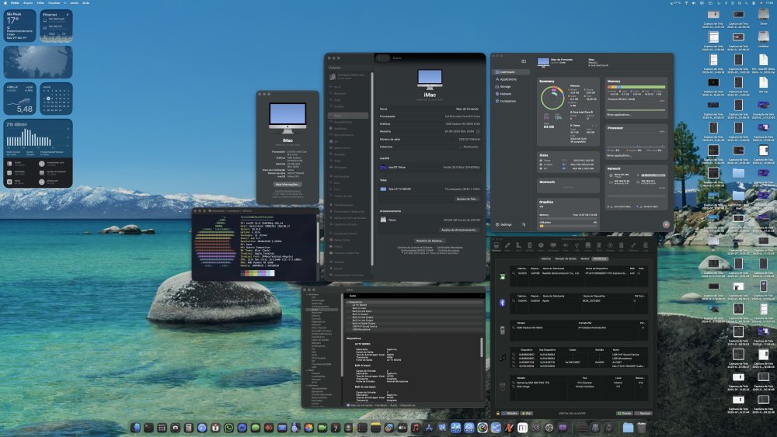The height and width of the screenshot is (437, 777).
Task: Click color palette blocks in neofetch terminal
Action: click(x=257, y=272)
